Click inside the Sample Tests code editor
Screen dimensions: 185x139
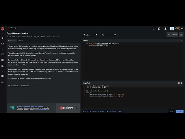pos(133,96)
